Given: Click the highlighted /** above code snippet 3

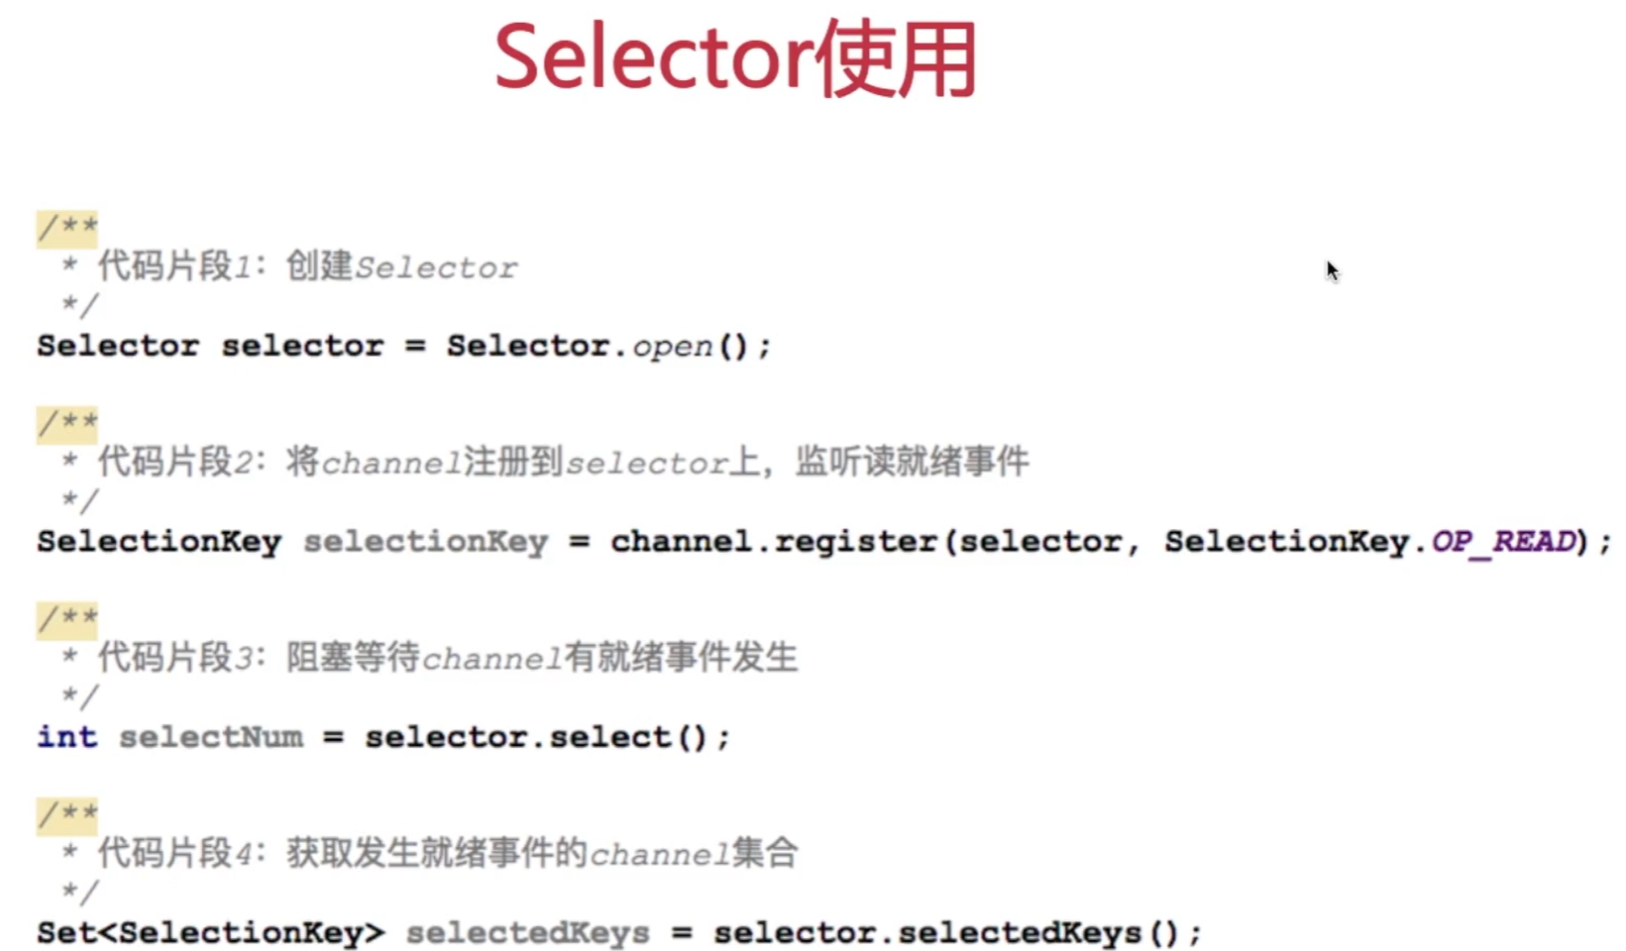Looking at the screenshot, I should click(x=67, y=619).
